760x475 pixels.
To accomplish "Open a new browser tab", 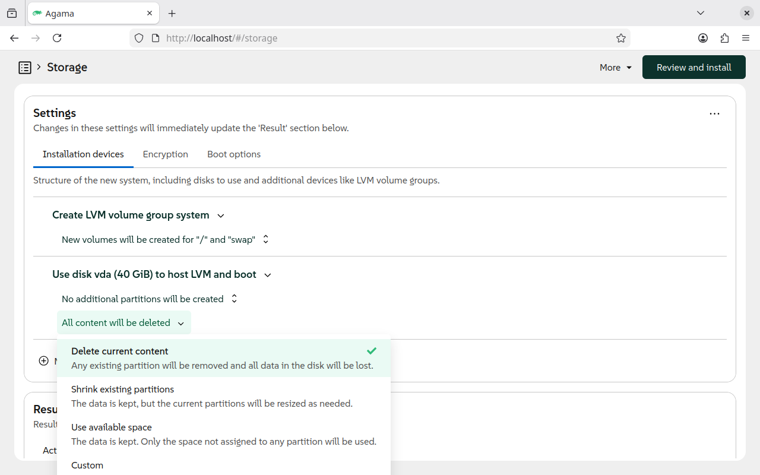I will 172,13.
